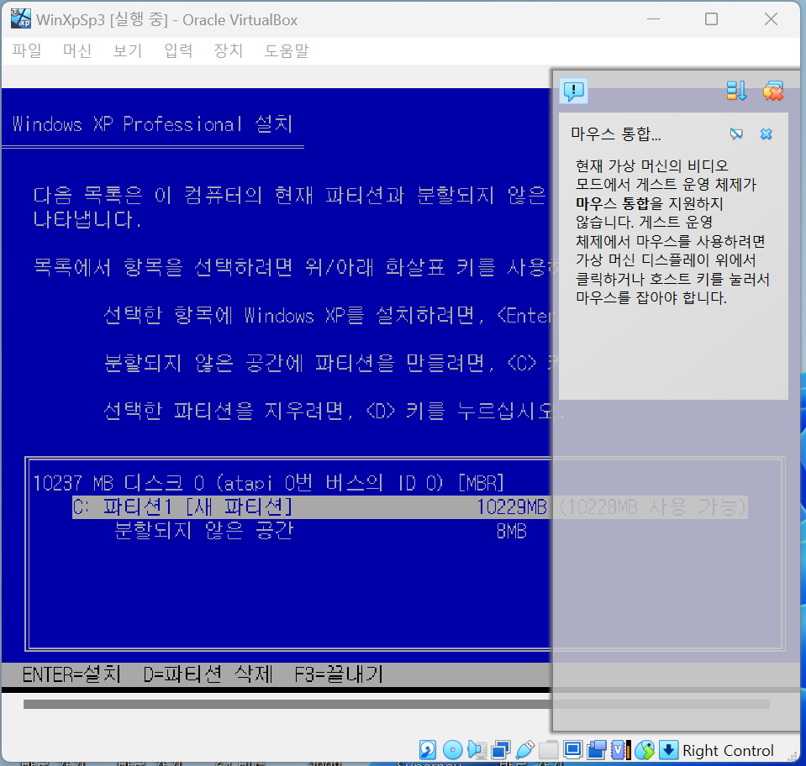Click the horizontal scrollbar below the VM display

tap(396, 704)
